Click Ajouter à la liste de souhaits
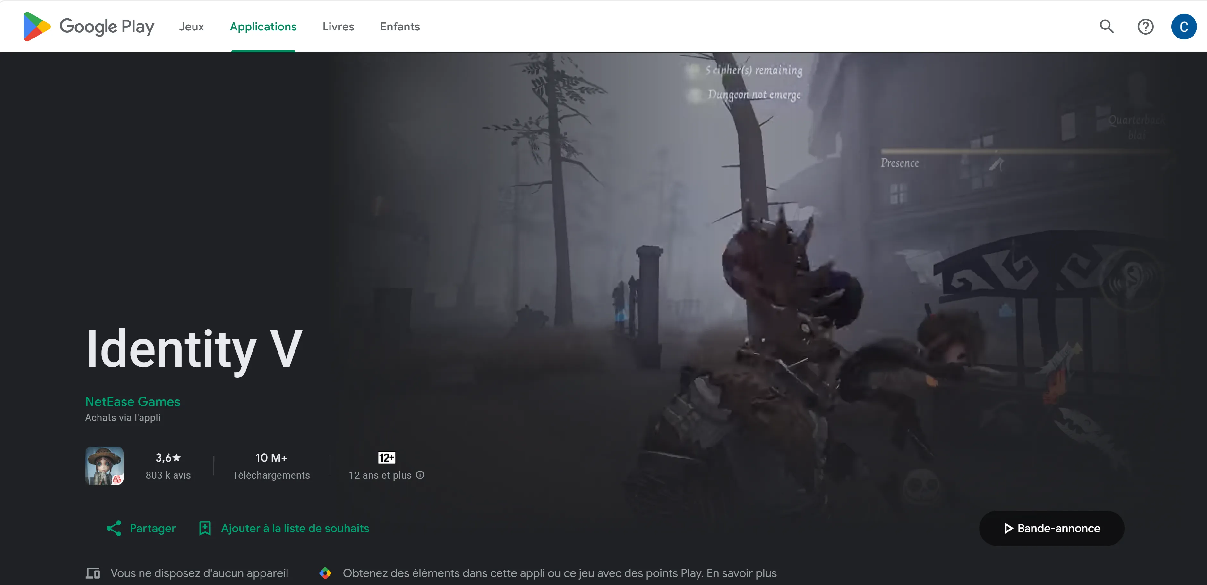1207x585 pixels. (x=295, y=528)
